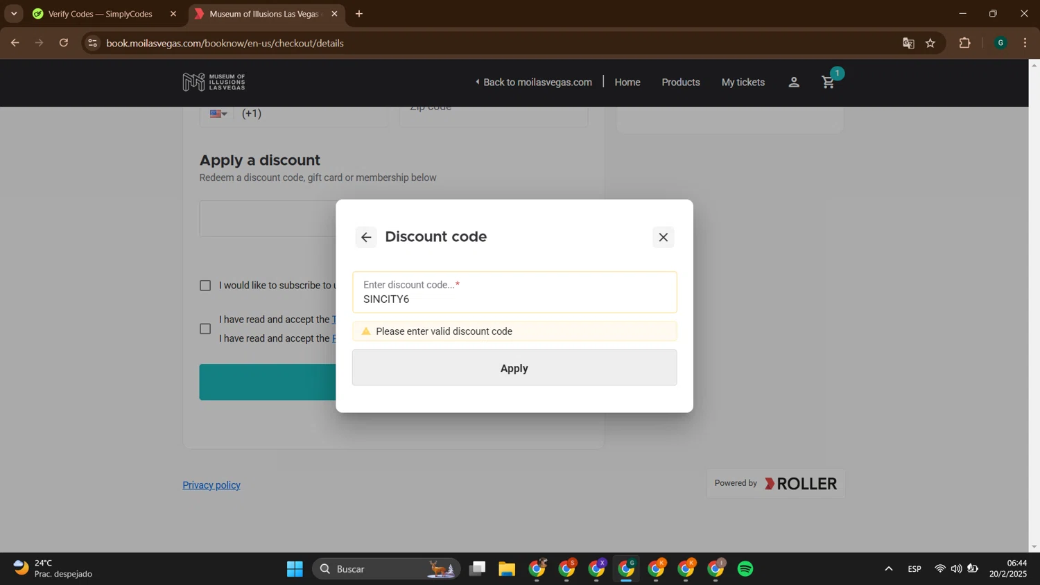Show hidden system tray icons
Image resolution: width=1040 pixels, height=585 pixels.
pyautogui.click(x=888, y=569)
